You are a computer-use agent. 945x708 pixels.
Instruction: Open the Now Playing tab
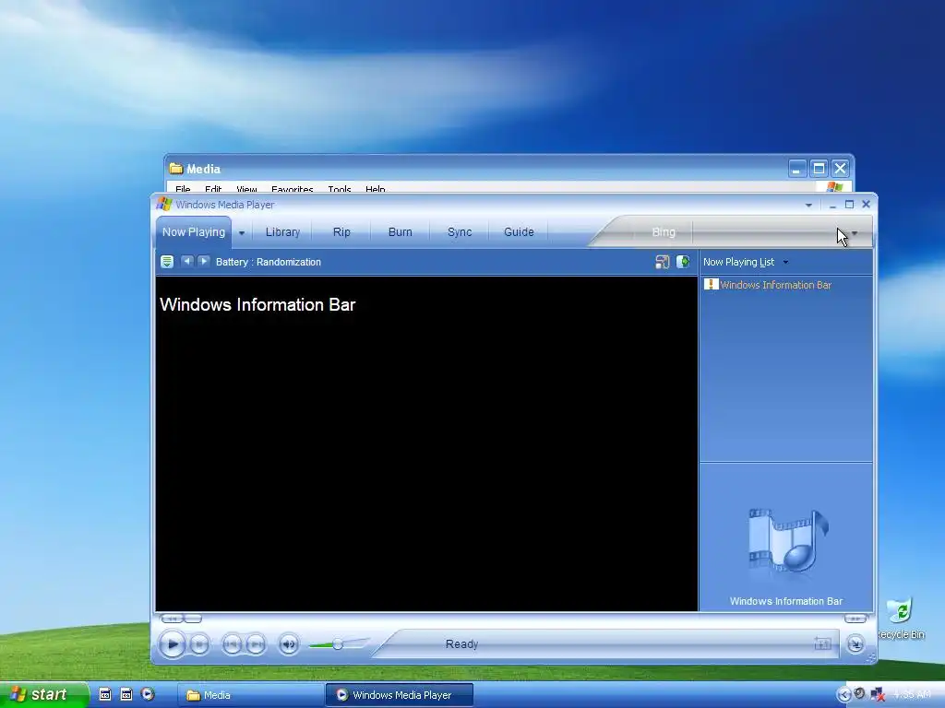194,231
